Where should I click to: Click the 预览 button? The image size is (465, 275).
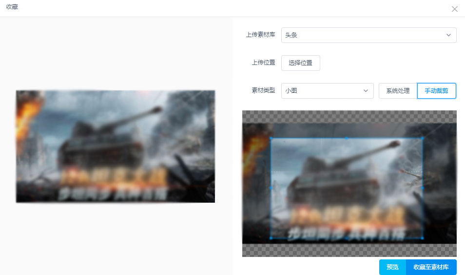click(392, 267)
